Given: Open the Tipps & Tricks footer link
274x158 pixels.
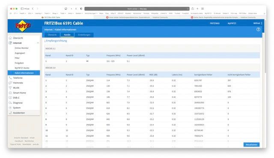Looking at the screenshot, I should [15, 144].
